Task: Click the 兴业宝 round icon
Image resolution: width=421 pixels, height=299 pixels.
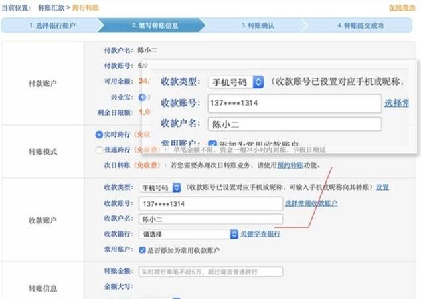Action: click(x=142, y=97)
